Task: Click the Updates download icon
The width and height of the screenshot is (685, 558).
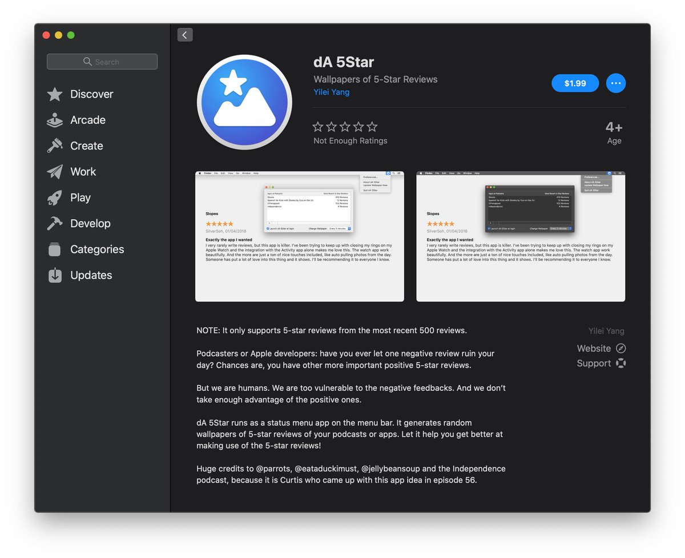Action: [x=55, y=275]
